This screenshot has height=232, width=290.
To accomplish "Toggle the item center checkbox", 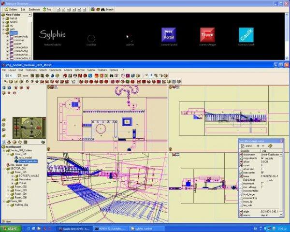I will 262,173.
